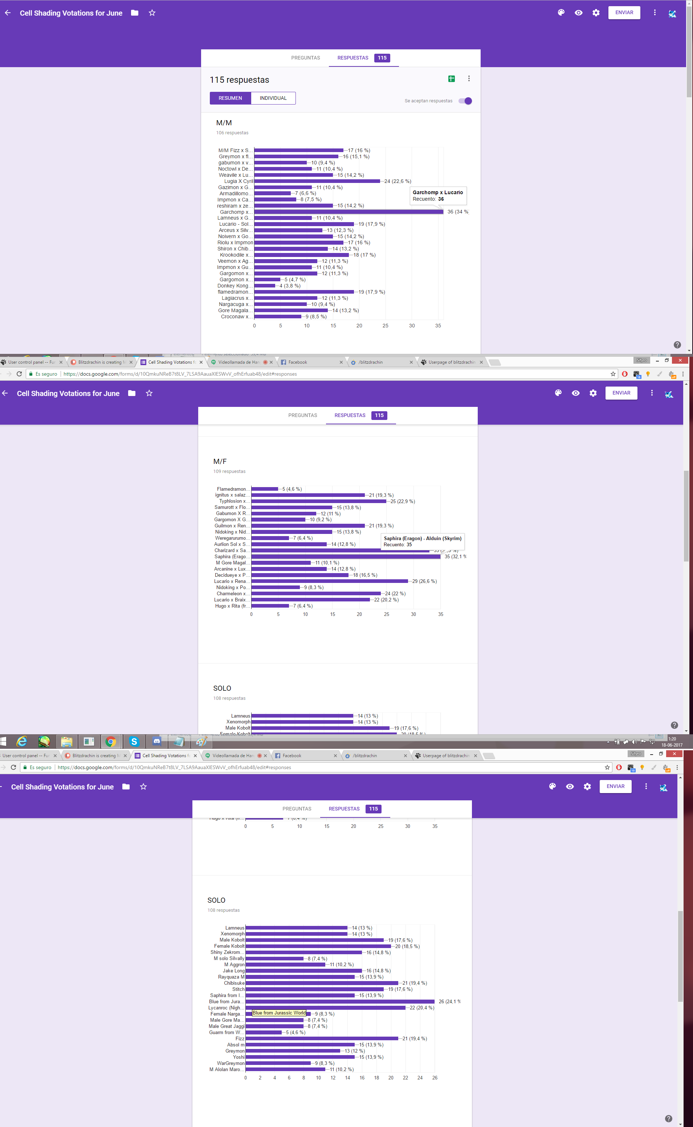The image size is (693, 1127).
Task: Go back using the top capture's arrow
Action: pos(8,13)
